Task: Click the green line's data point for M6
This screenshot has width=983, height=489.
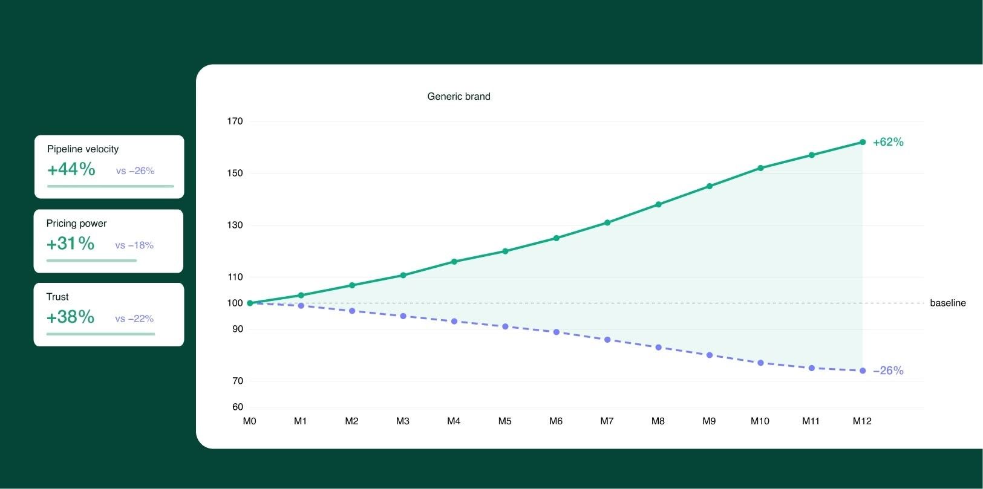Action: (557, 238)
